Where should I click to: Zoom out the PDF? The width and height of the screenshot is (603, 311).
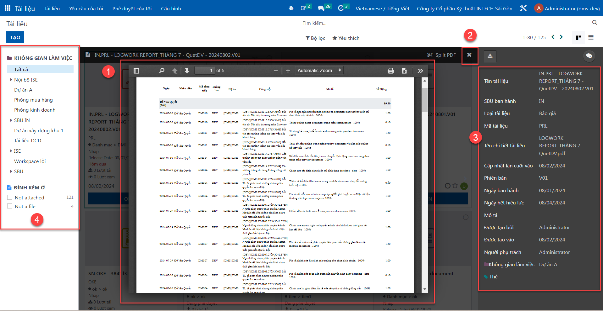pyautogui.click(x=276, y=71)
